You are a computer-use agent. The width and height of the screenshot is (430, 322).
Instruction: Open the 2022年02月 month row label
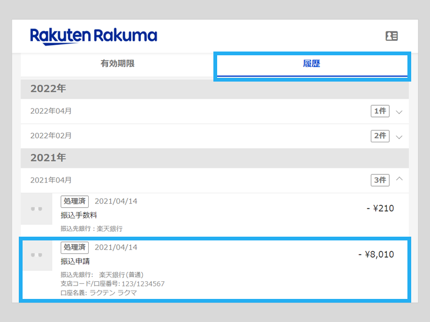[x=51, y=136]
